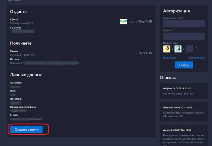Click the Отзывы section heading
212x146 pixels.
168,78
